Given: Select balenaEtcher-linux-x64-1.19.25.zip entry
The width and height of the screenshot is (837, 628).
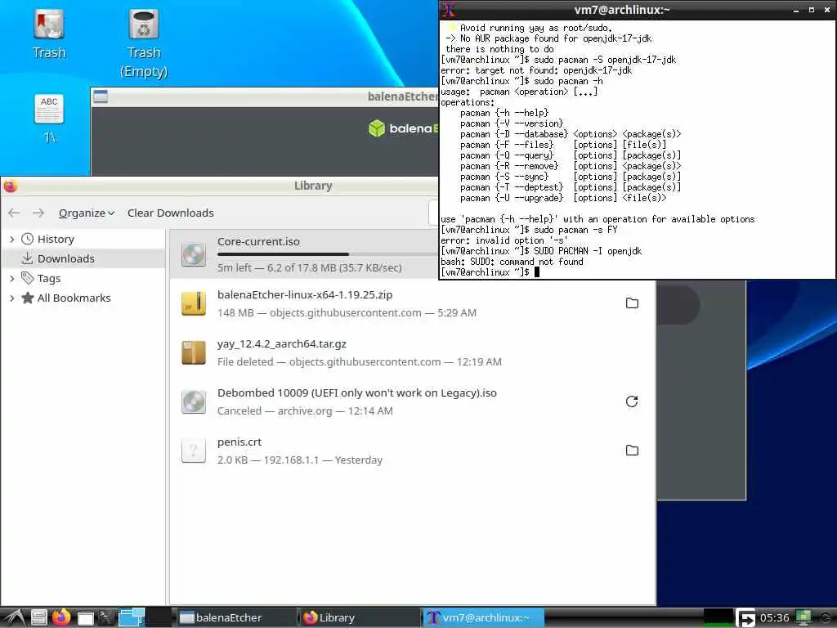Looking at the screenshot, I should (x=305, y=294).
